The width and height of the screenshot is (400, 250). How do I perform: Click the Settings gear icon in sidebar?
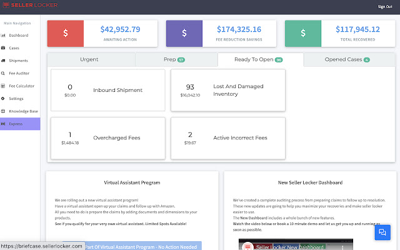[3, 99]
